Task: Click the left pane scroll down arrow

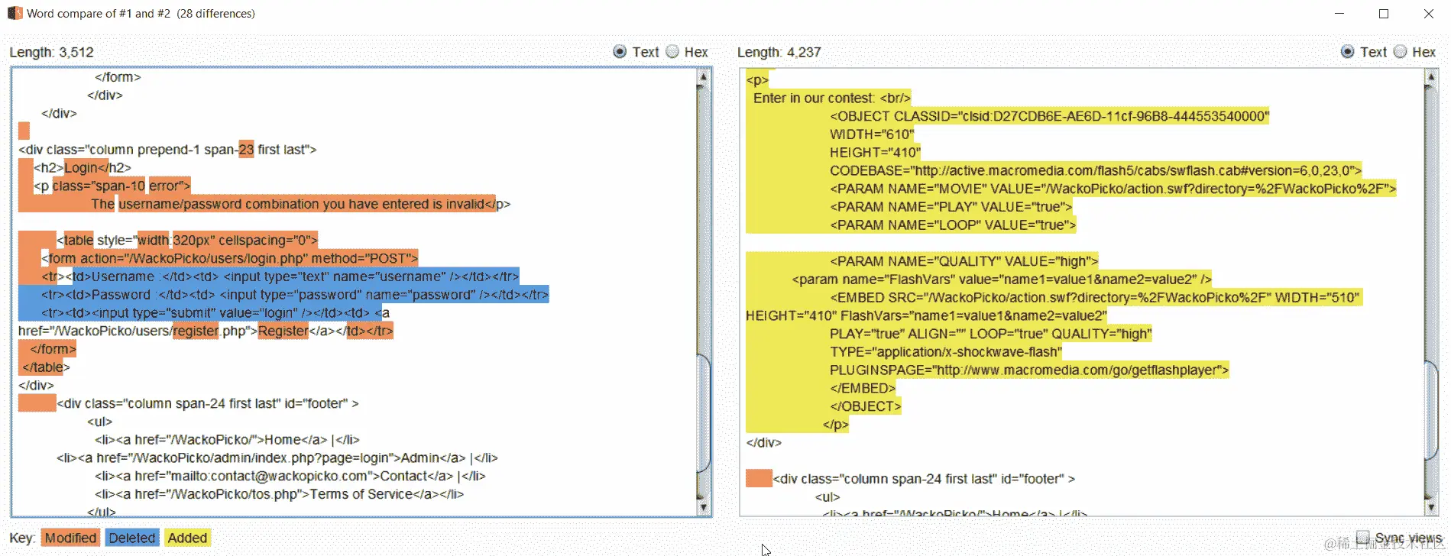Action: [x=703, y=506]
